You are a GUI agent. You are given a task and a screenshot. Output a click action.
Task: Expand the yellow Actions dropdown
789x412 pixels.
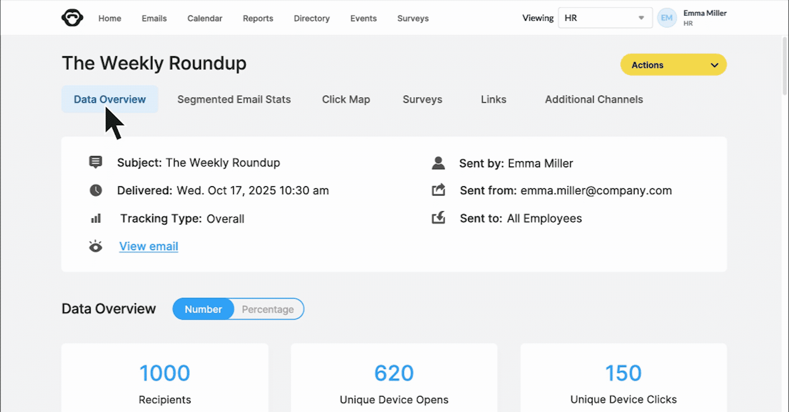click(673, 65)
